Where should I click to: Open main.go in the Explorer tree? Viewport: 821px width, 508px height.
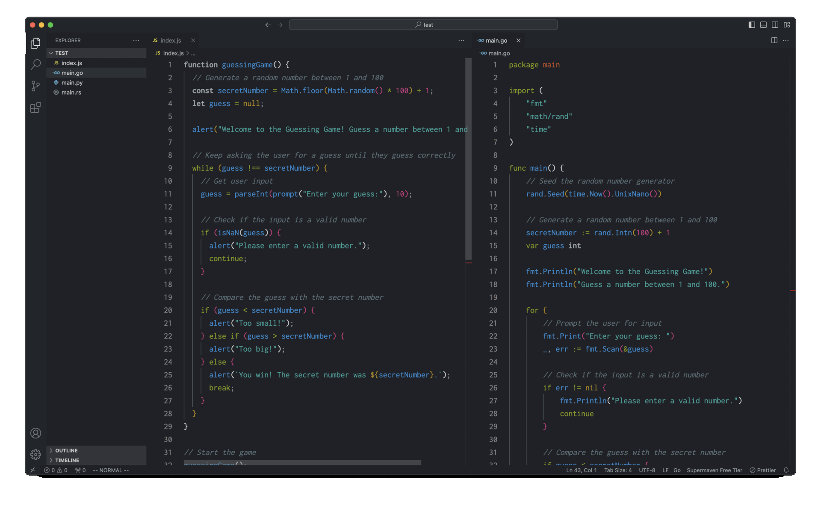(96, 73)
